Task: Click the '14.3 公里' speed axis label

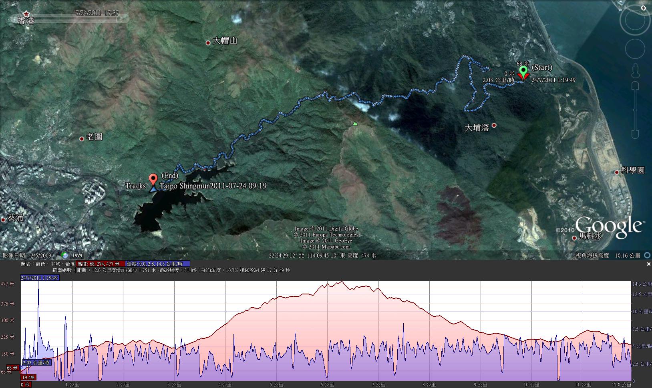Action: coord(642,284)
